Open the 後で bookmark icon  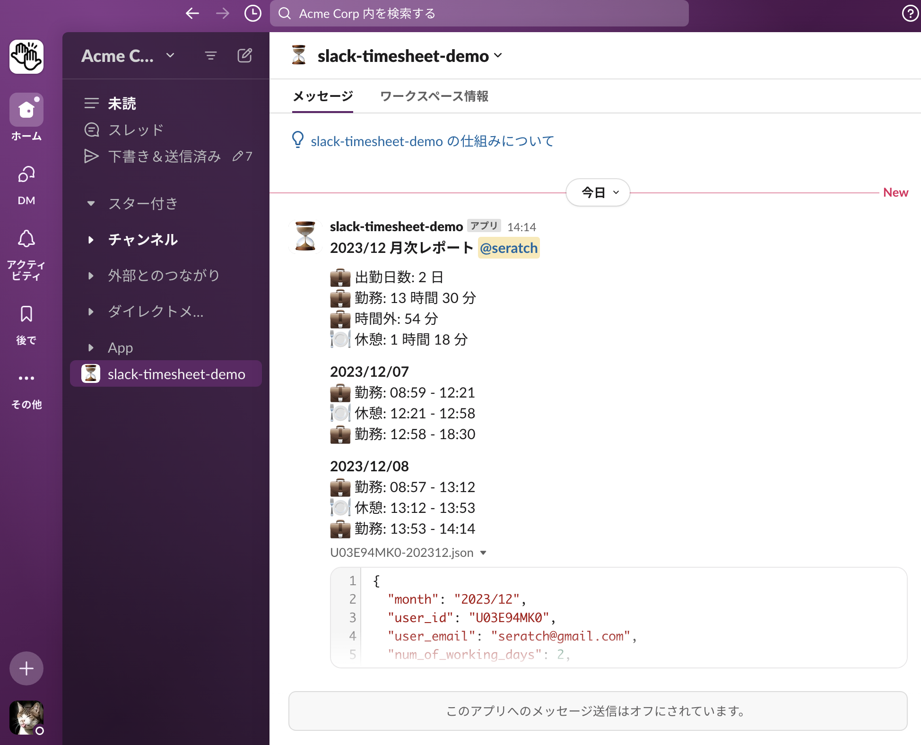coord(26,314)
